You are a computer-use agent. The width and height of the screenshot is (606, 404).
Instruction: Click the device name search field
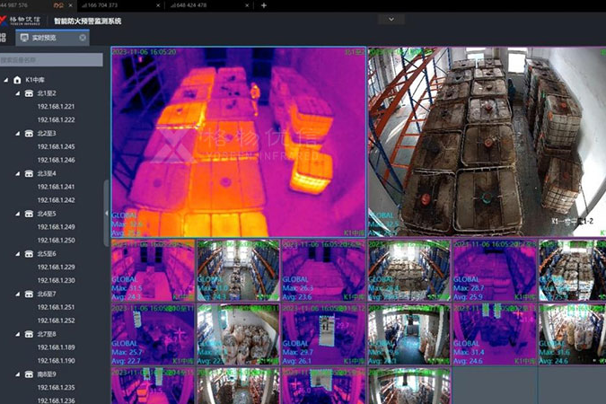point(49,60)
